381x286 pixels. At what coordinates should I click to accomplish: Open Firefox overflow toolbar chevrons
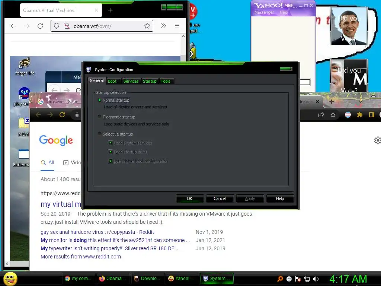pos(164,26)
